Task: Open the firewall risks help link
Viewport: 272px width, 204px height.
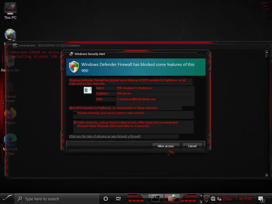Action: pos(105,136)
